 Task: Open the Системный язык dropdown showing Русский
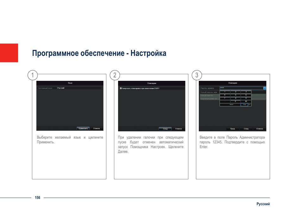(80, 88)
